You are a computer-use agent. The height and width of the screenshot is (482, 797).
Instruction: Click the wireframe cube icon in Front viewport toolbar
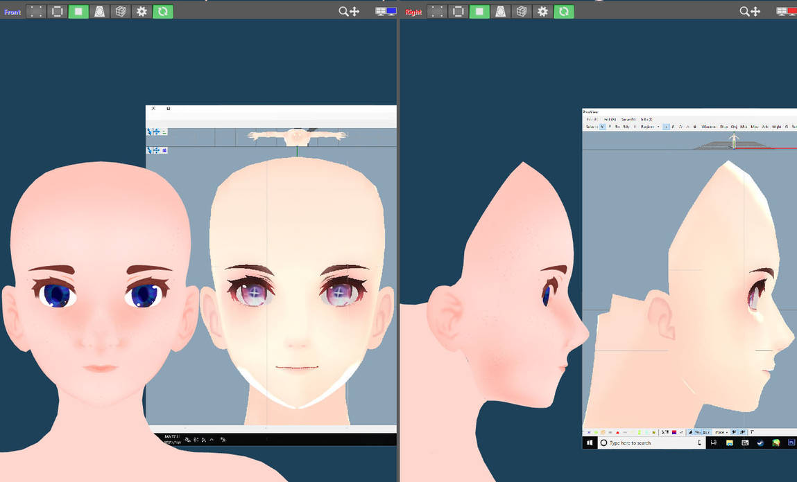point(121,11)
